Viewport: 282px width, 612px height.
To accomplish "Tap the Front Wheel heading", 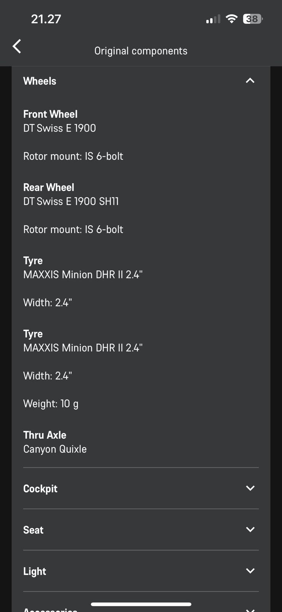I will point(50,114).
